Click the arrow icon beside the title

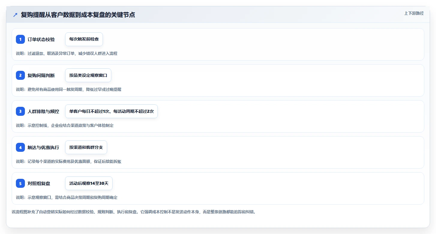pyautogui.click(x=15, y=15)
